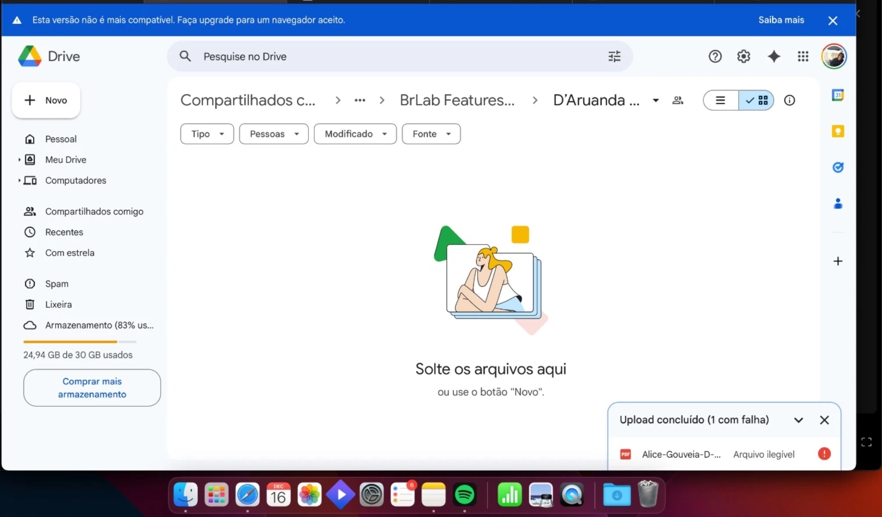Open the Google apps grid

[x=803, y=56]
